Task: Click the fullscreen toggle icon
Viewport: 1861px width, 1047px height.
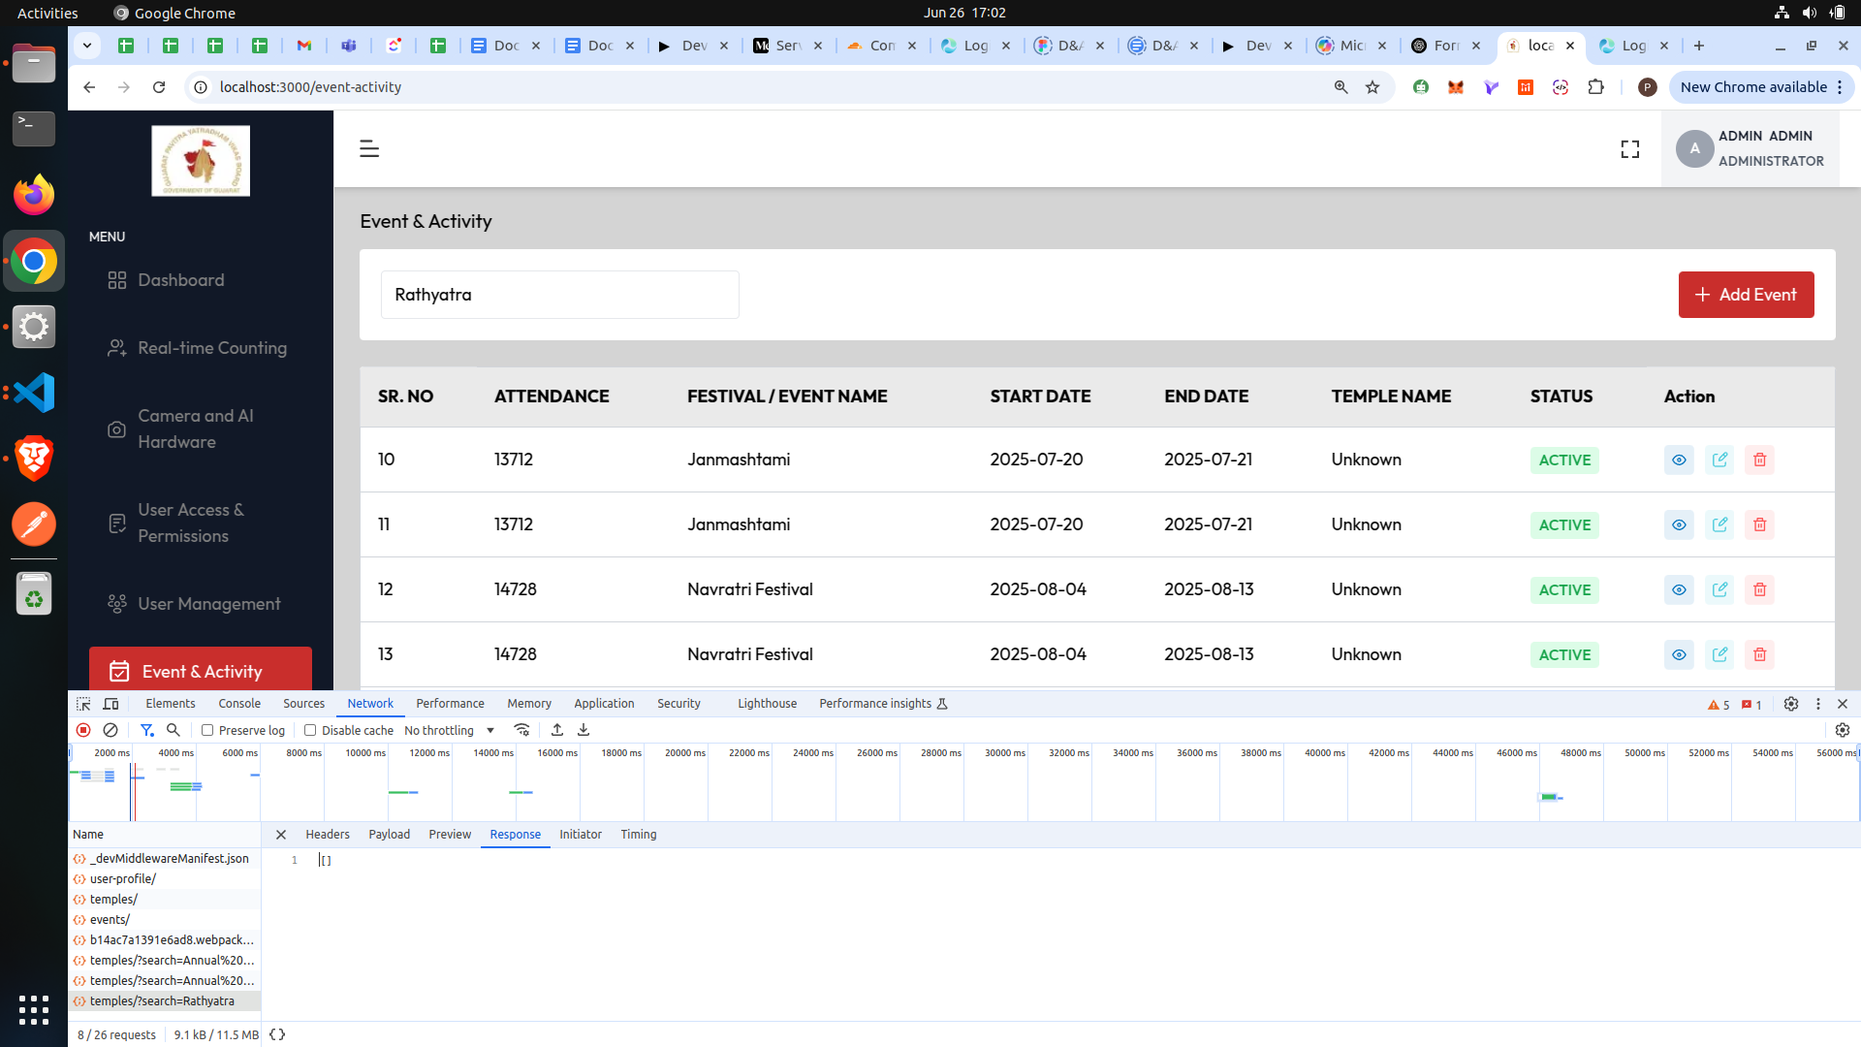Action: click(x=1630, y=148)
